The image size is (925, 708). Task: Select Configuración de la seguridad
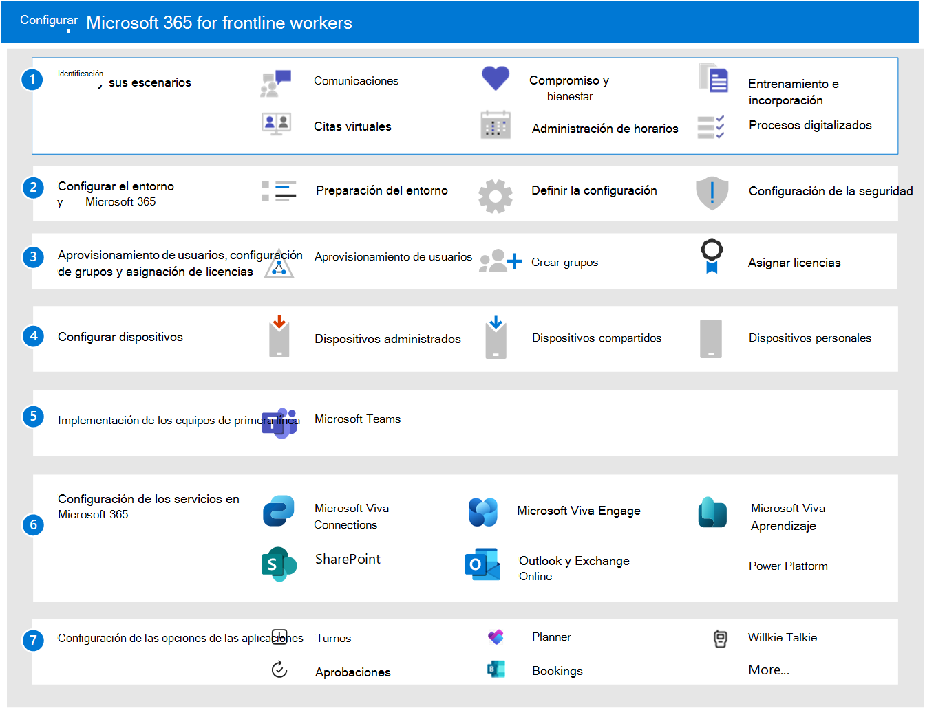click(831, 191)
